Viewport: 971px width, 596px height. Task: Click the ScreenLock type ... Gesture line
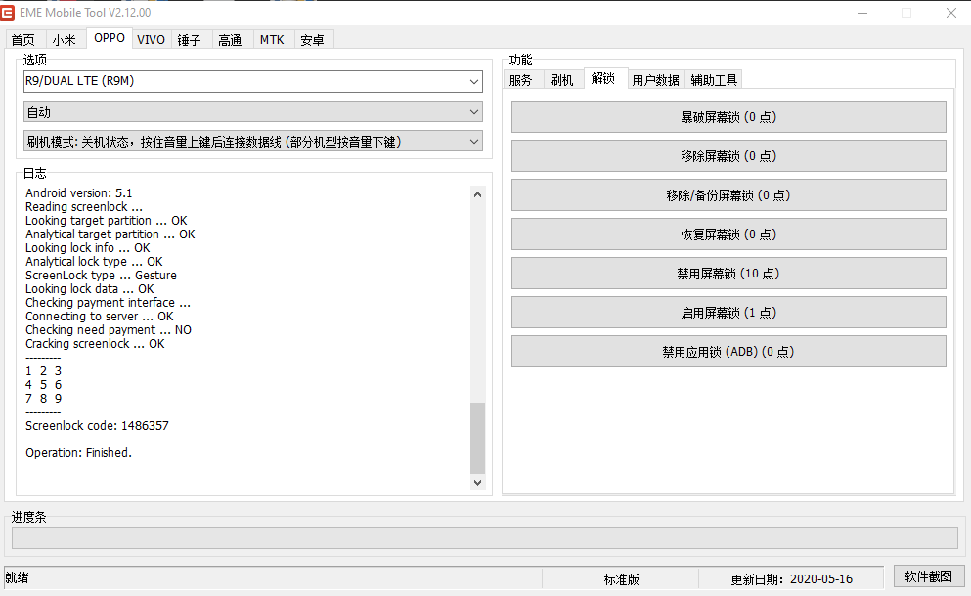[x=101, y=276]
